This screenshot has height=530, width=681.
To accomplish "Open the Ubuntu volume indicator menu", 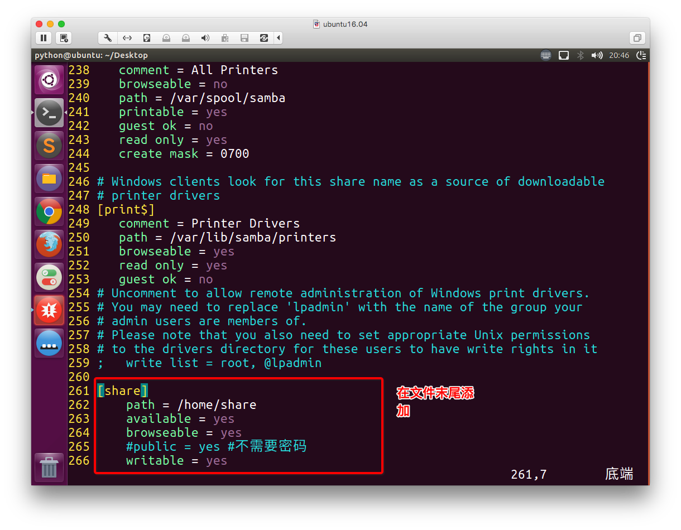I will (597, 55).
